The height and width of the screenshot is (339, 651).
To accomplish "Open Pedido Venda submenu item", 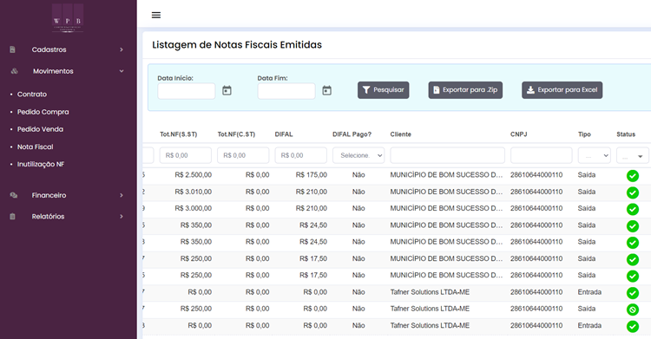I will (40, 129).
